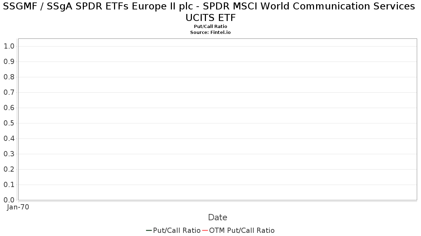Click the 0.3 y-axis label

coord(9,154)
